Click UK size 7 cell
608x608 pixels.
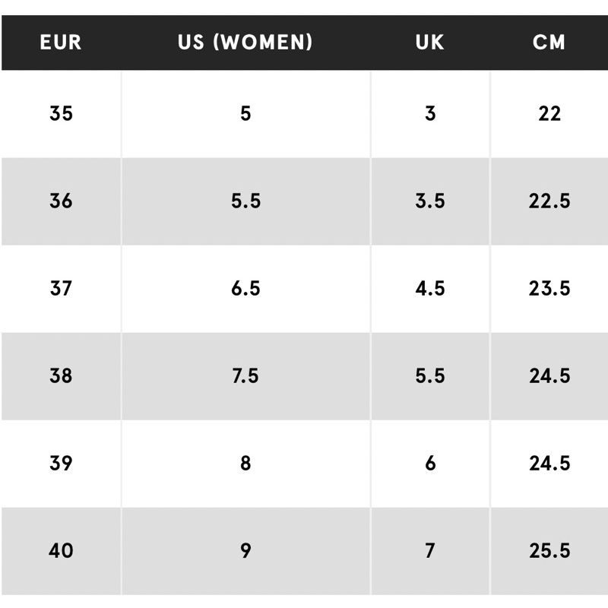pos(430,551)
